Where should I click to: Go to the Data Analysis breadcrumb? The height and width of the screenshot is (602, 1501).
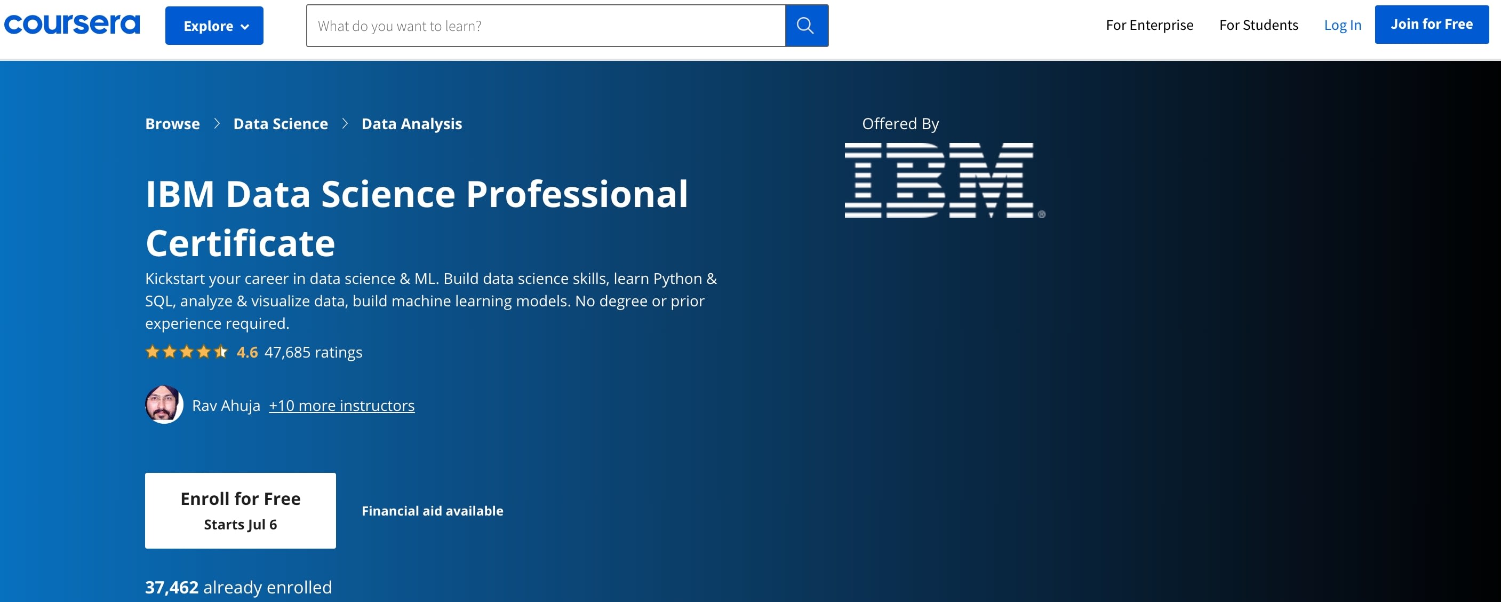tap(411, 123)
